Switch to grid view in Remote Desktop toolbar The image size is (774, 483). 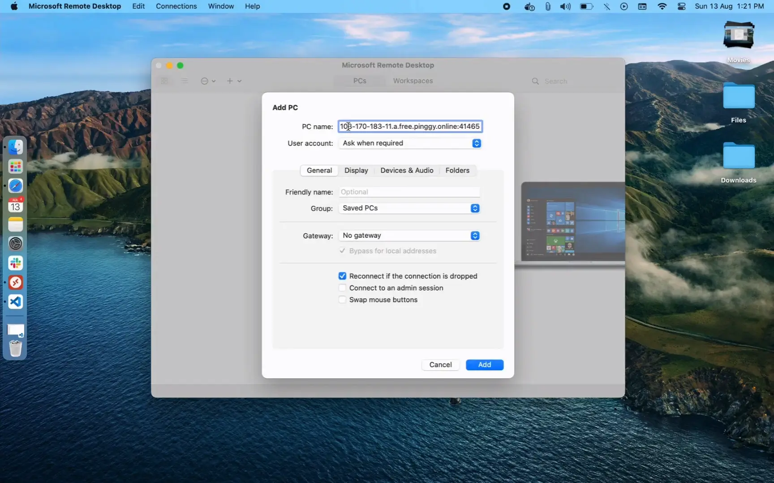click(164, 81)
